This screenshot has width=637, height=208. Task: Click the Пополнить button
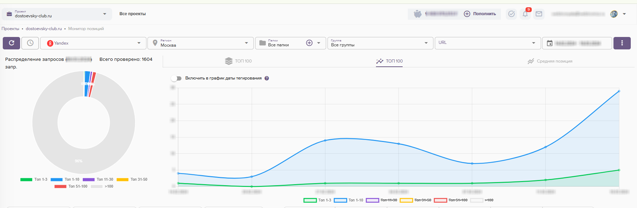[480, 14]
